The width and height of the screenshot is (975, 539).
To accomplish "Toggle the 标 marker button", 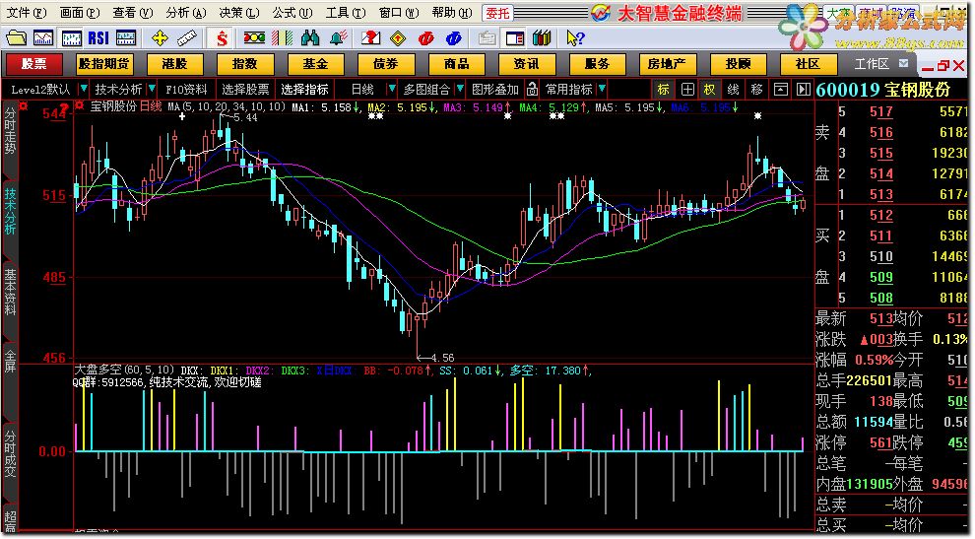I will 664,90.
